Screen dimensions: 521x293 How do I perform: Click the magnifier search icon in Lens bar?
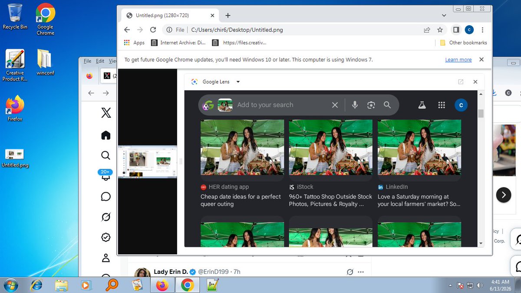coord(387,105)
